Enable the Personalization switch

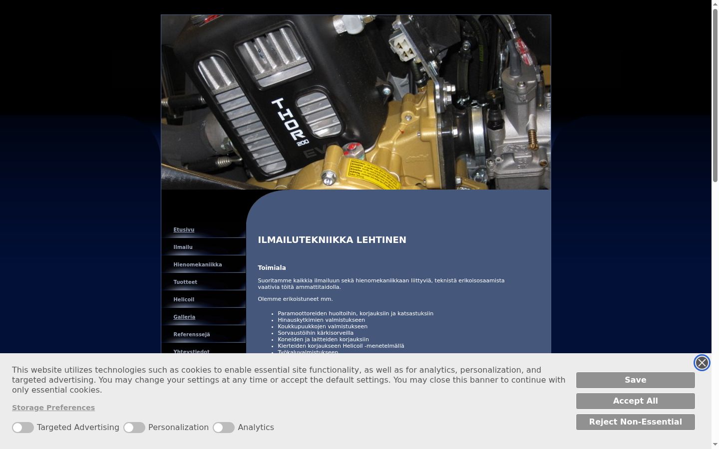pos(134,428)
